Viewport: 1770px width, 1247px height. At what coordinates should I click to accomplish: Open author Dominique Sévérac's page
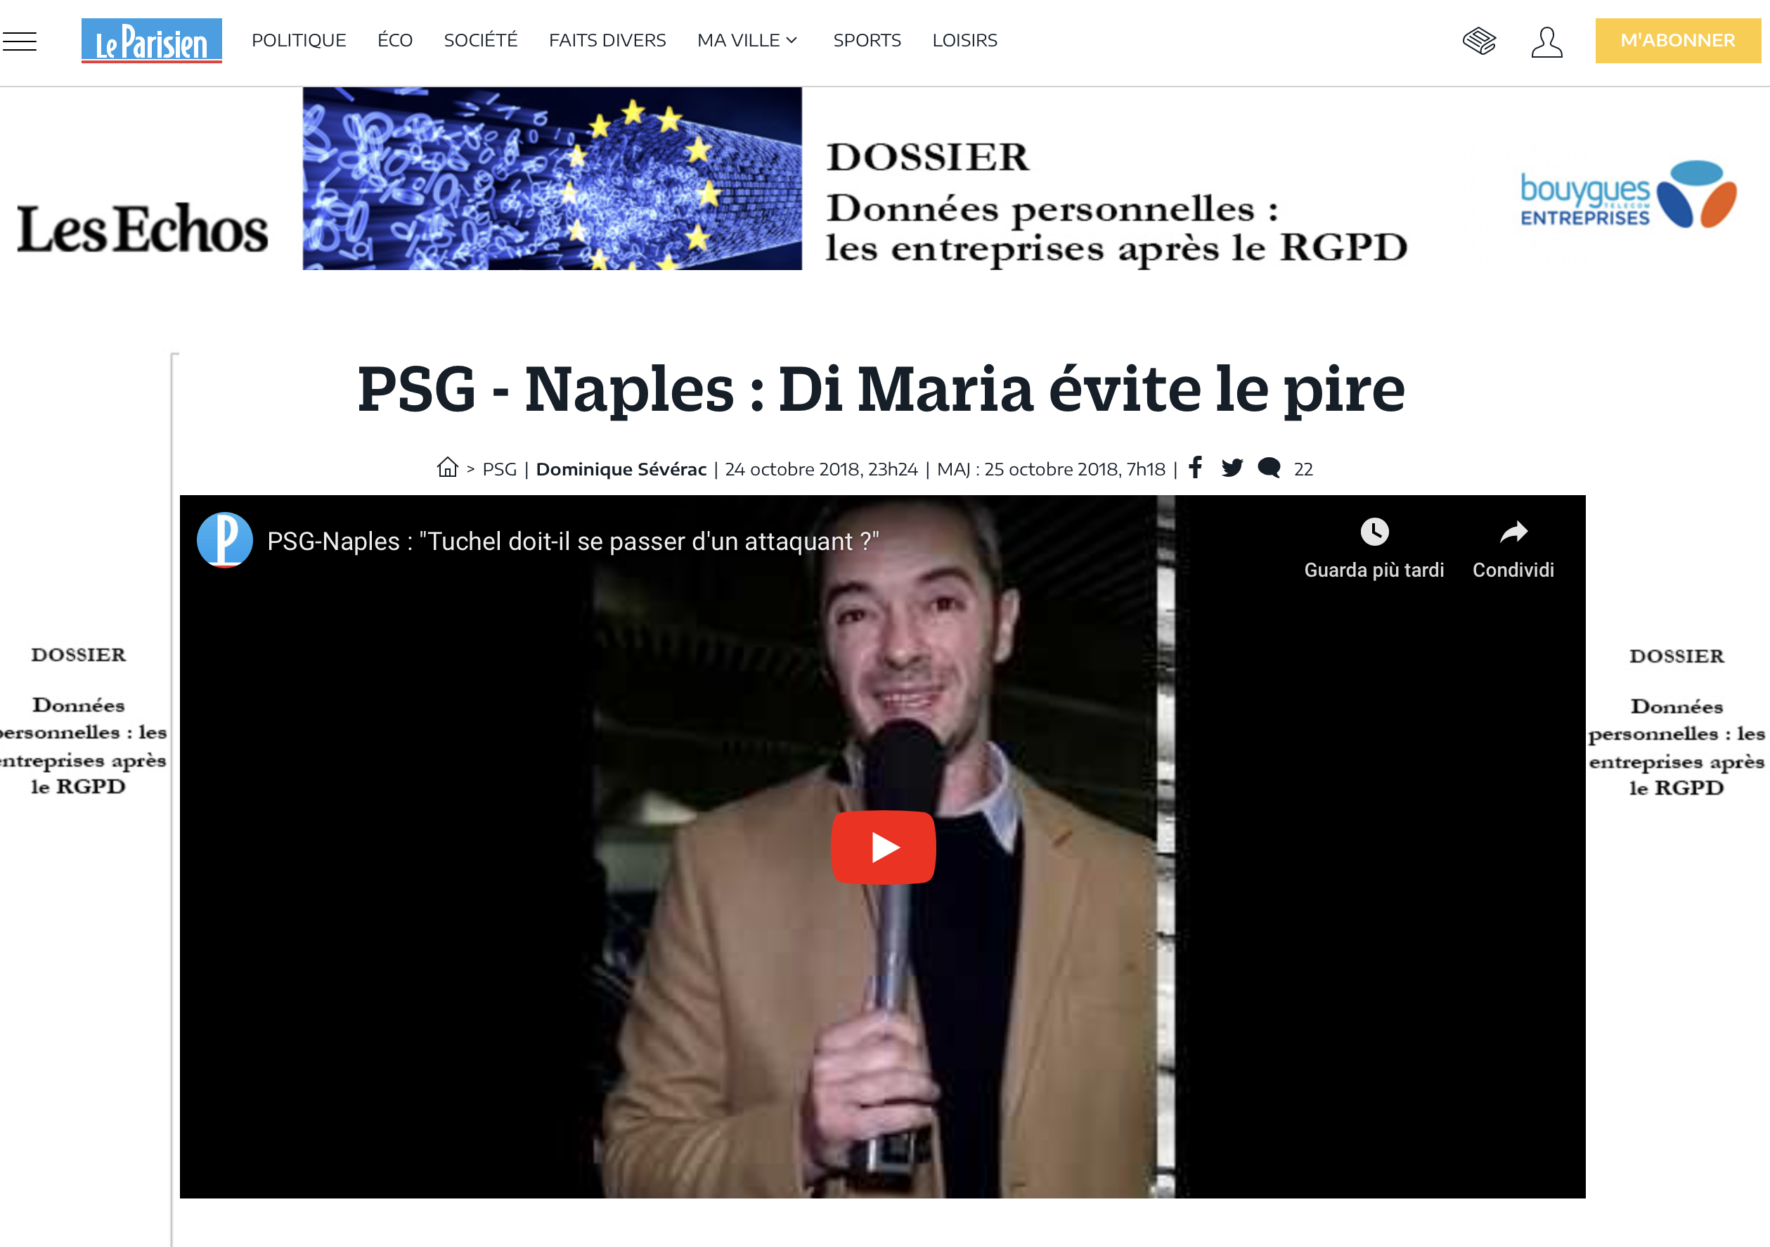(621, 469)
